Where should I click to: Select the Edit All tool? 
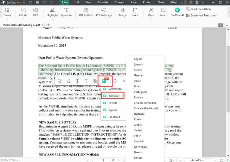23,12
